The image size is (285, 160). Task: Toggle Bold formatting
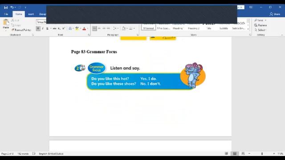[x=38, y=28]
